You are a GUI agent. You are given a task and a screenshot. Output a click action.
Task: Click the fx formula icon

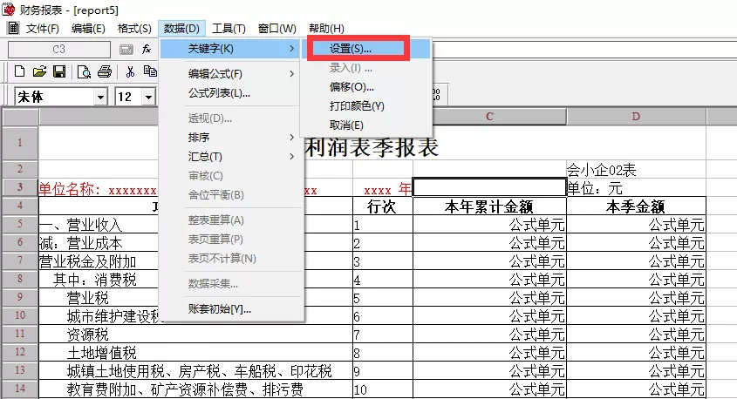click(x=147, y=50)
